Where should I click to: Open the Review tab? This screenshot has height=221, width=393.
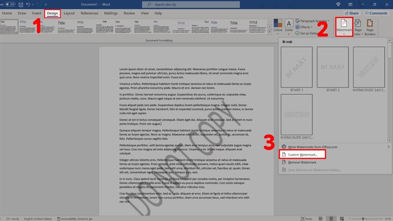(129, 13)
